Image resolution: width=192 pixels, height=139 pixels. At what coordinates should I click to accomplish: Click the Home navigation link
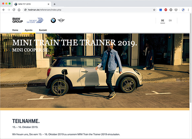[15, 30]
